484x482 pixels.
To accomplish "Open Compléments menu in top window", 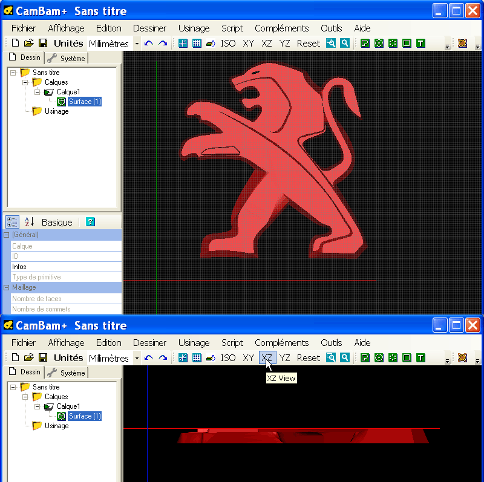I will (x=281, y=28).
